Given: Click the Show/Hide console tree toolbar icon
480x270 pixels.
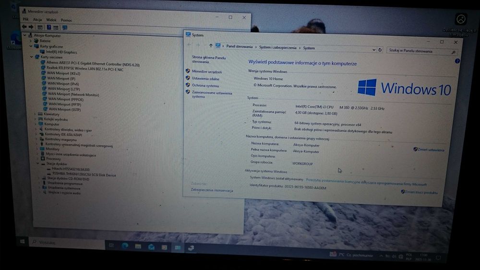Looking at the screenshot, I should coord(40,27).
